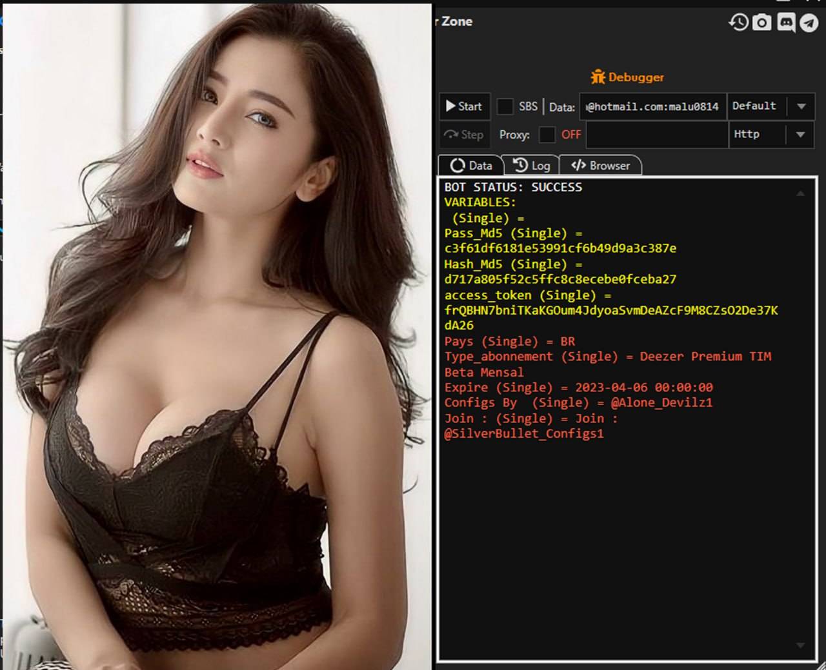Click the output panel scroll-up arrow
The height and width of the screenshot is (670, 826).
click(x=800, y=193)
